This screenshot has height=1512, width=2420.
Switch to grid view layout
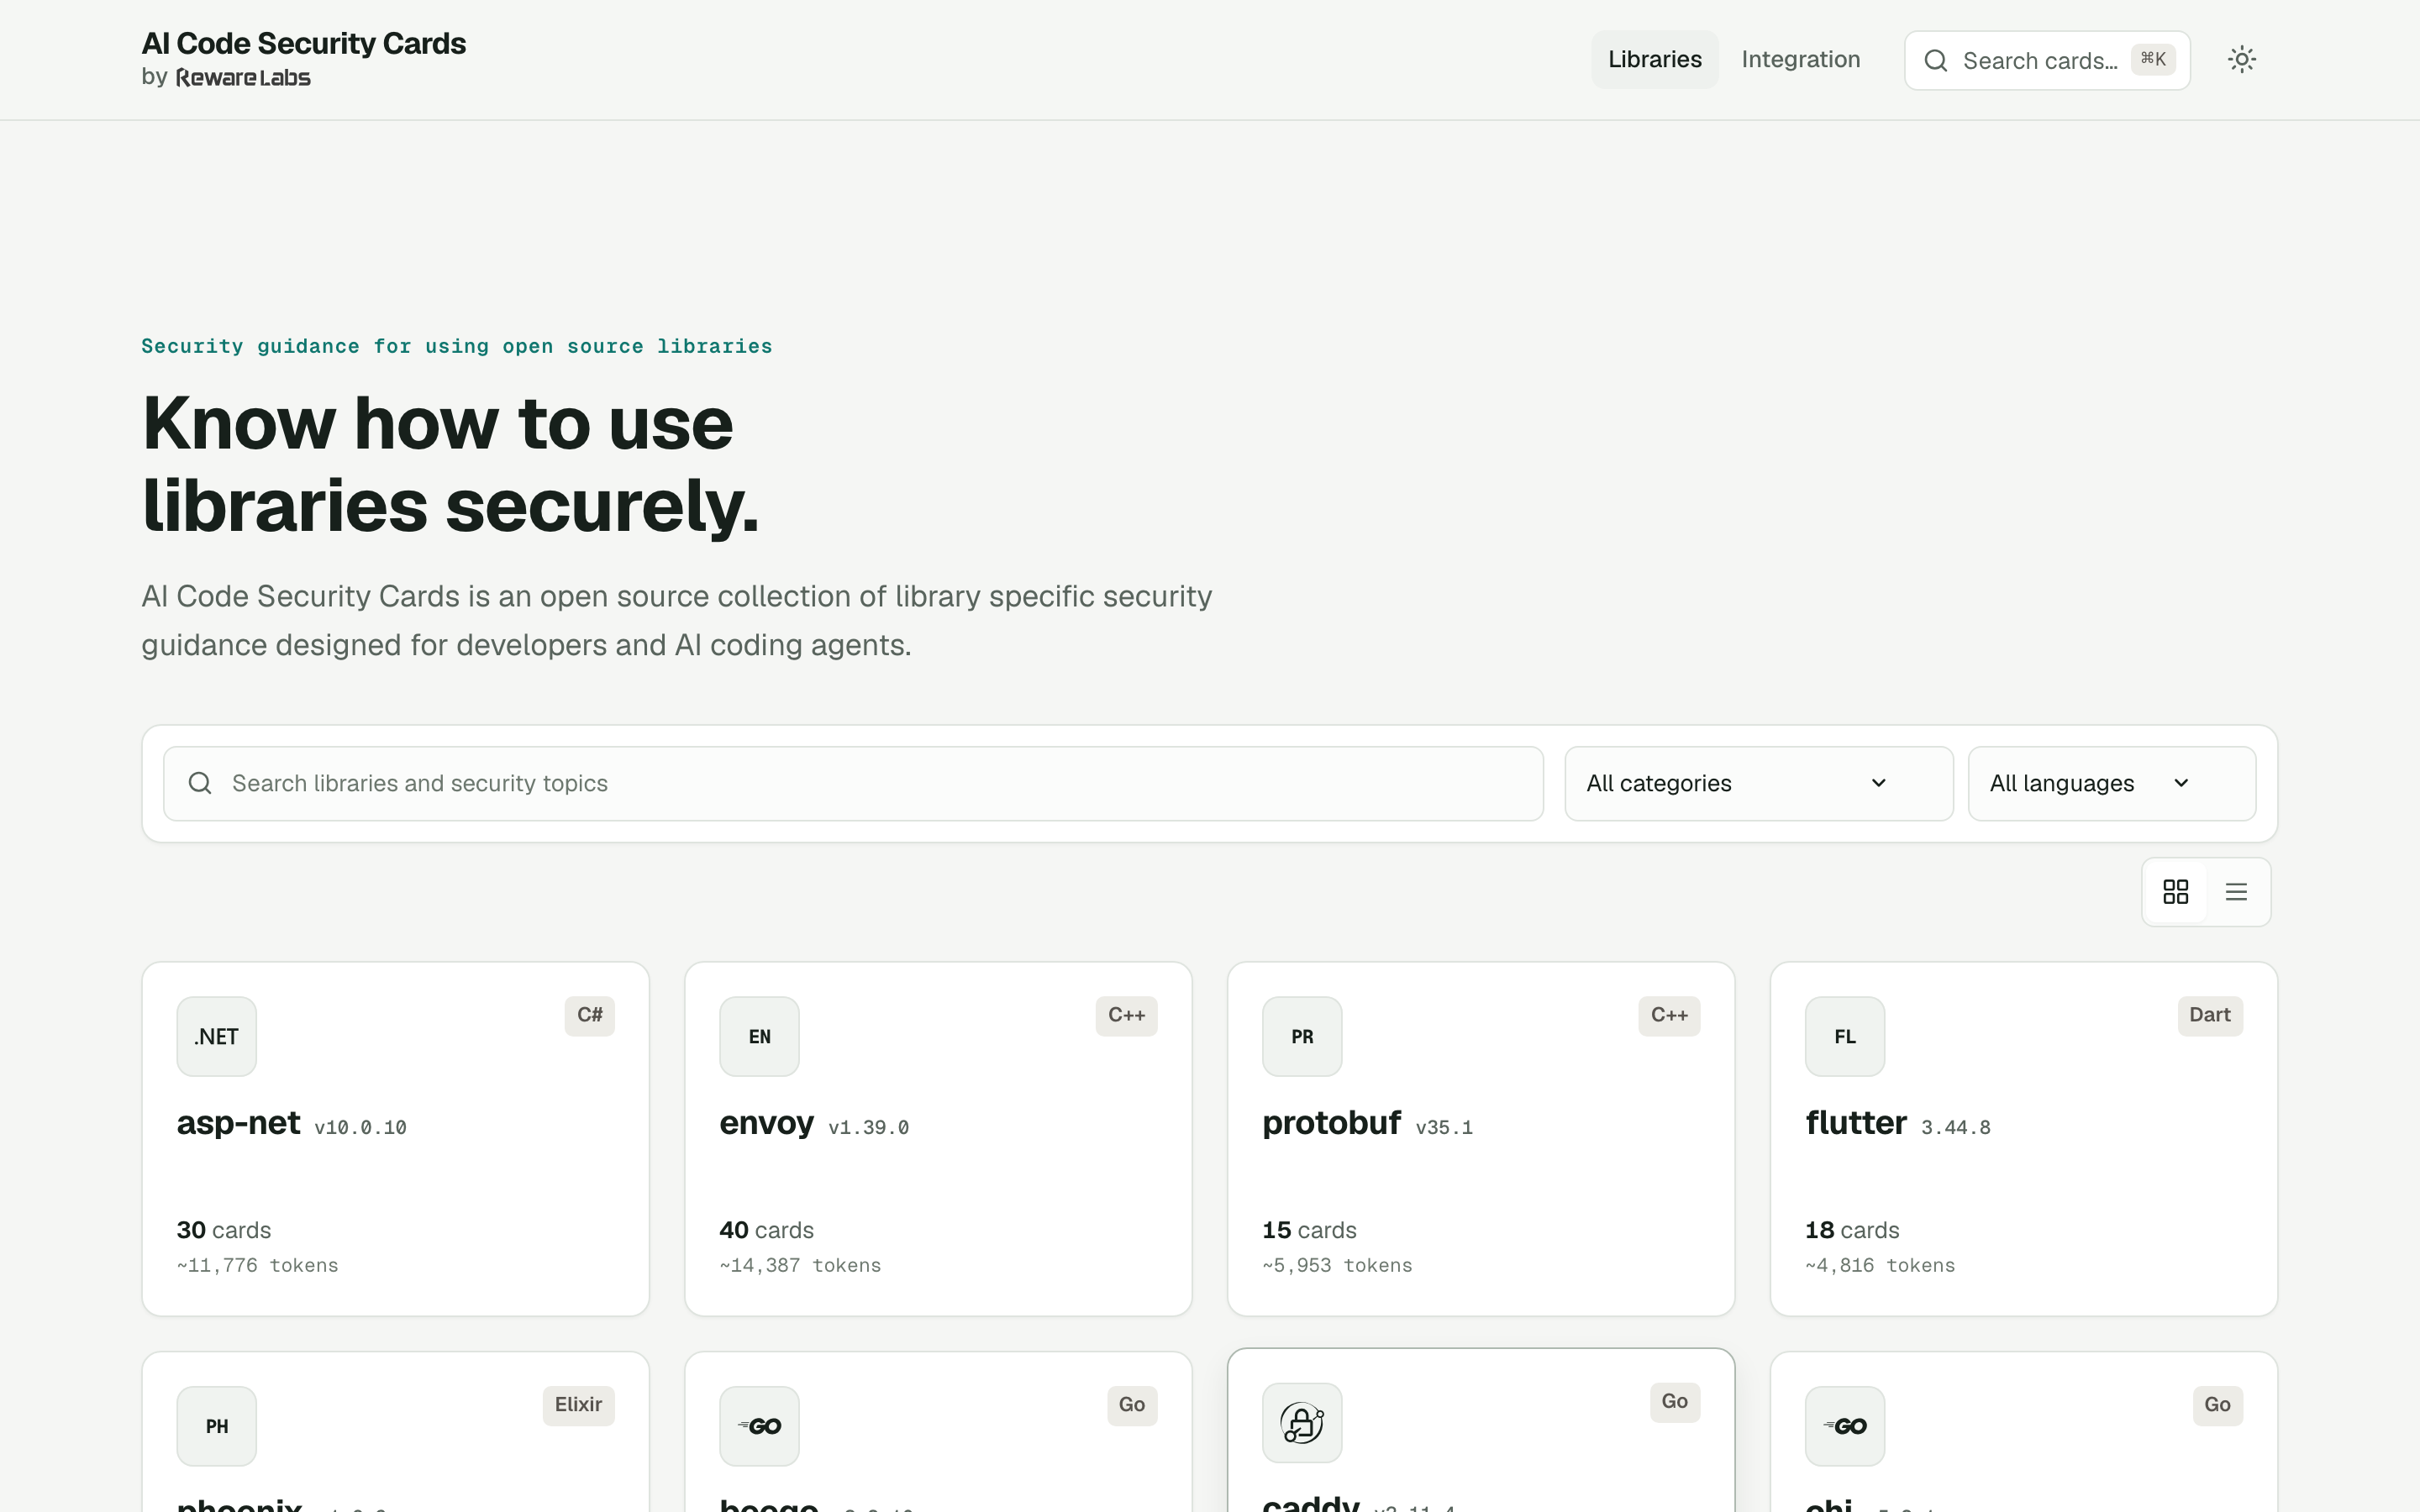coord(2175,891)
